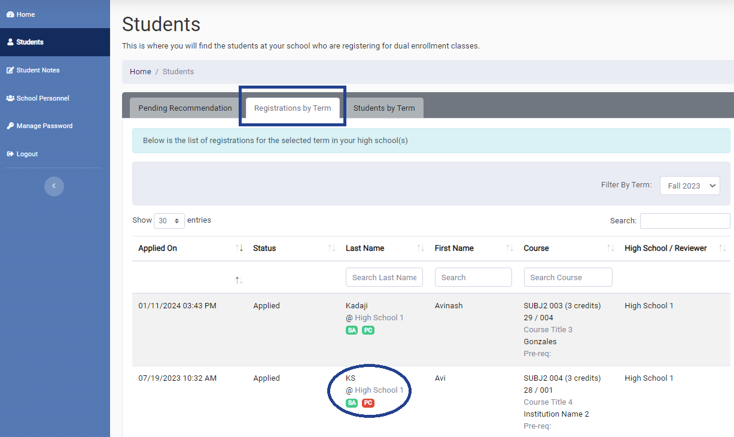734x437 pixels.
Task: Click the section value 29 / 004
Action: (x=538, y=318)
